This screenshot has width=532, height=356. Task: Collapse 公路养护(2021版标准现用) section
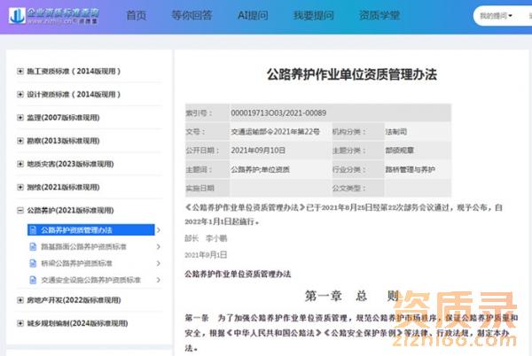point(20,211)
